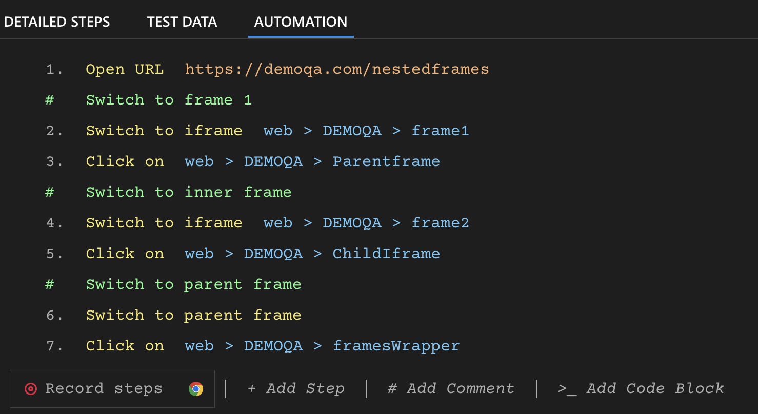This screenshot has height=414, width=758.
Task: Switch to the DETAILED STEPS tab
Action: tap(57, 22)
